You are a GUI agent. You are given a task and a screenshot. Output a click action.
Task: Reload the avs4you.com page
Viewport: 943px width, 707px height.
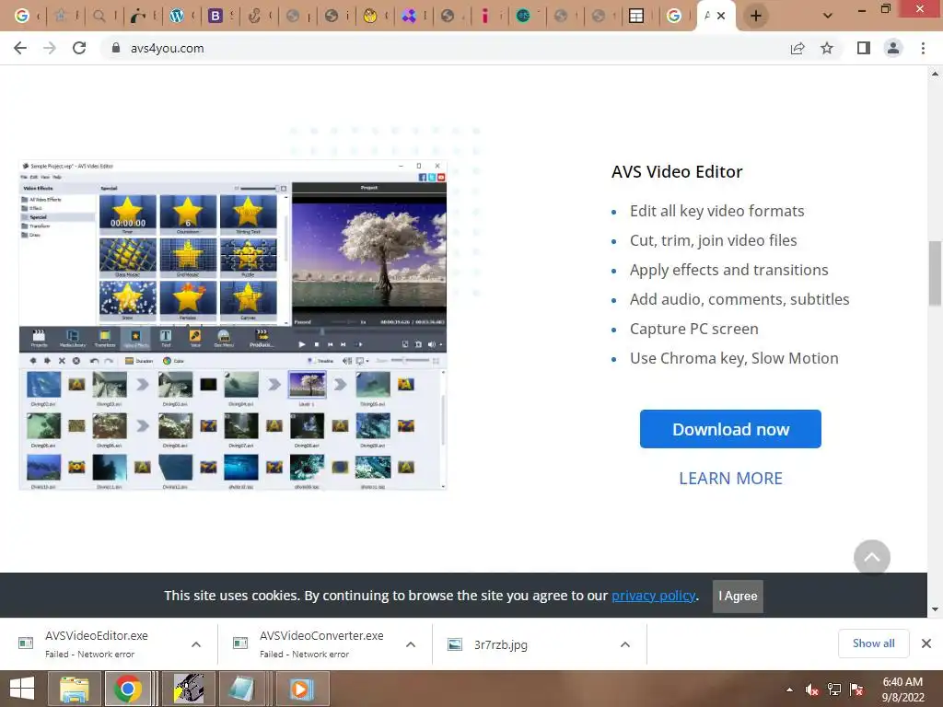click(x=79, y=48)
